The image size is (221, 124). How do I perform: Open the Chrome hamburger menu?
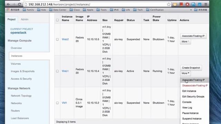point(206,4)
